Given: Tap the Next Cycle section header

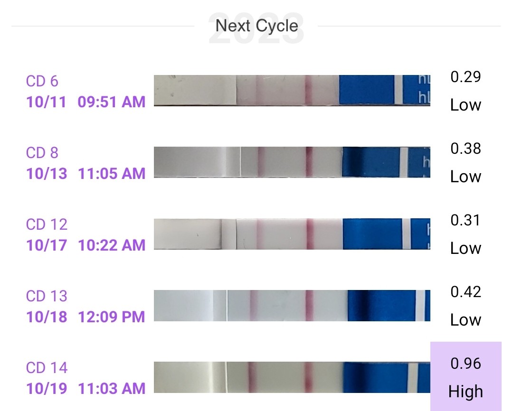Looking at the screenshot, I should click(256, 26).
